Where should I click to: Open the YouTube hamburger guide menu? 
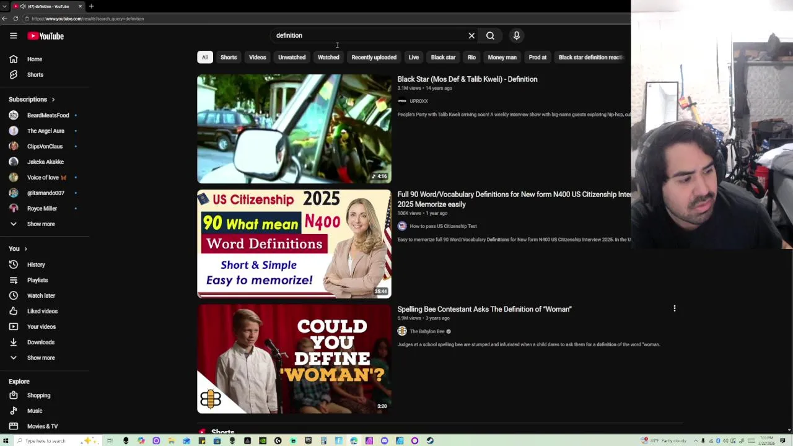click(13, 36)
